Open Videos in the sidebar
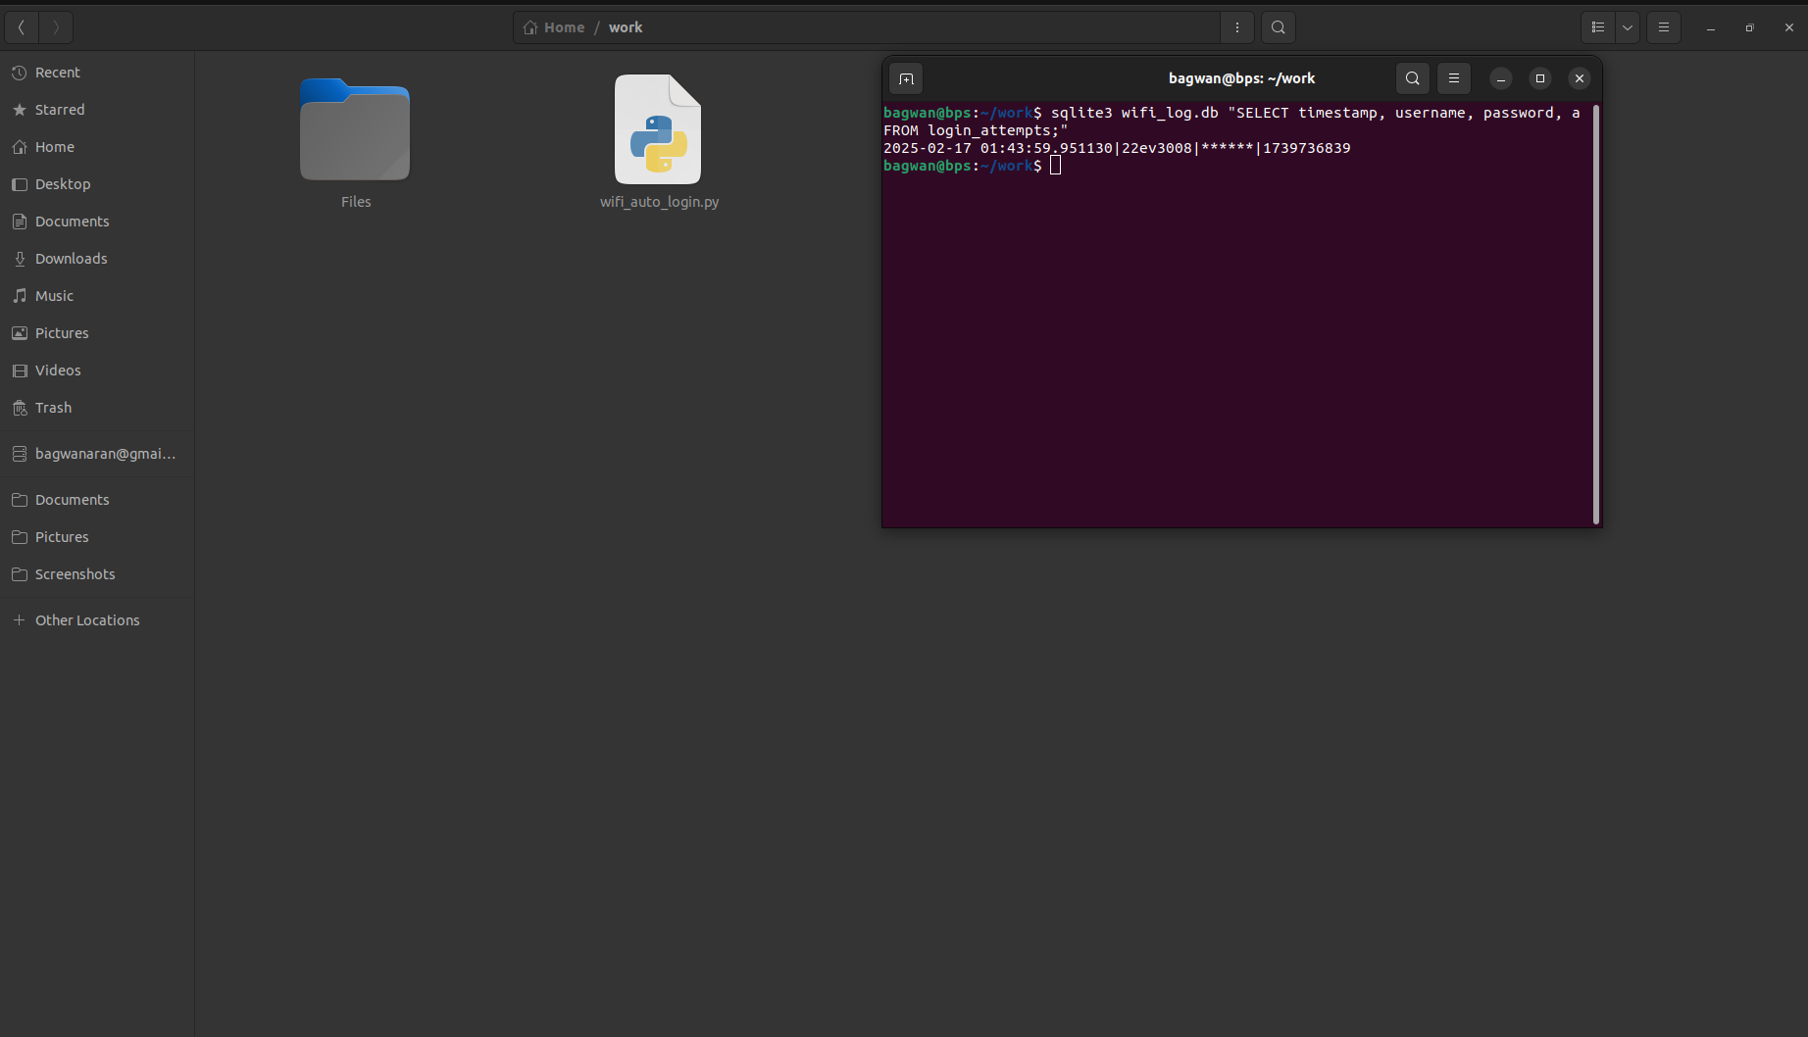 [x=97, y=370]
